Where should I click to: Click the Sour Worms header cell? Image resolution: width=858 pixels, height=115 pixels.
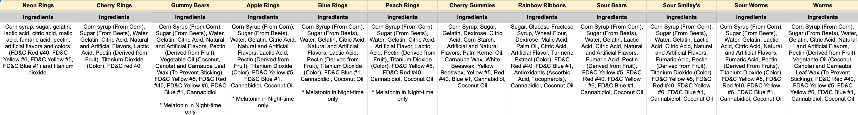point(751,5)
